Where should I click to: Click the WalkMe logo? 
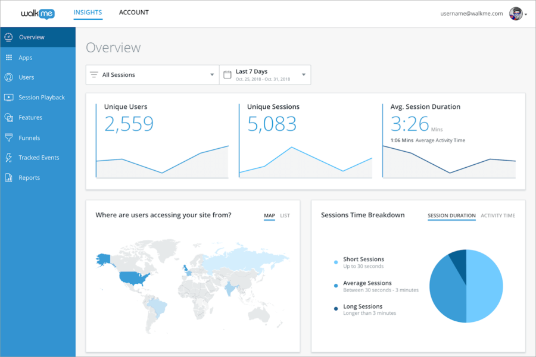(x=38, y=13)
